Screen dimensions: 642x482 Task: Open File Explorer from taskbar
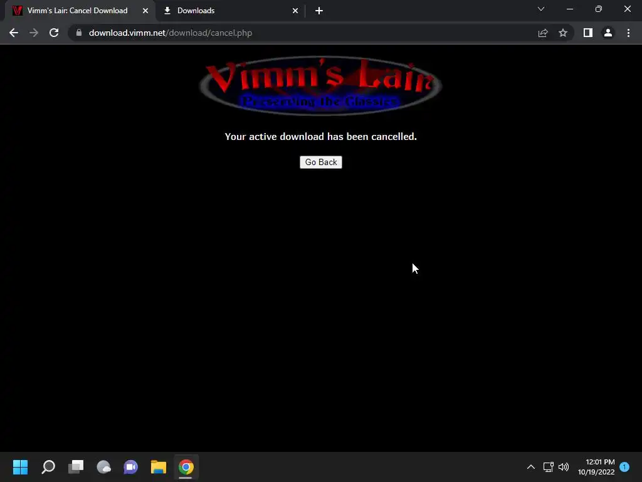(159, 467)
